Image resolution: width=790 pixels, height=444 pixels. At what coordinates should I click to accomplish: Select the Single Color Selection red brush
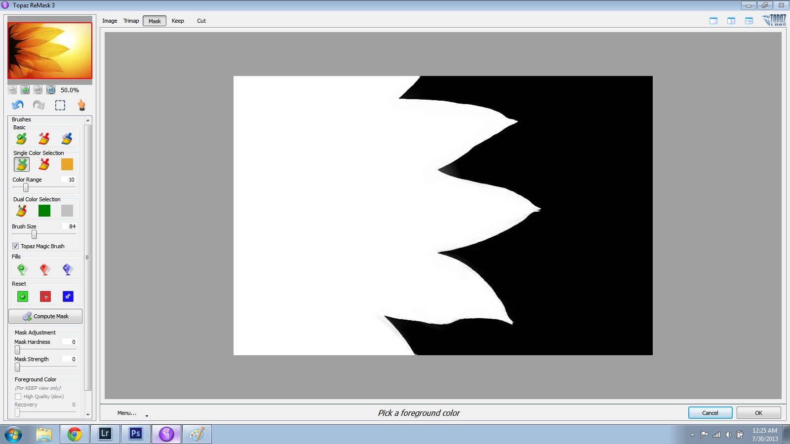(x=44, y=164)
